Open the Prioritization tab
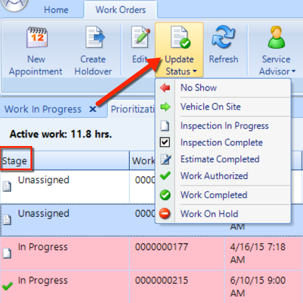Screen dimensions: 303x303 click(133, 110)
